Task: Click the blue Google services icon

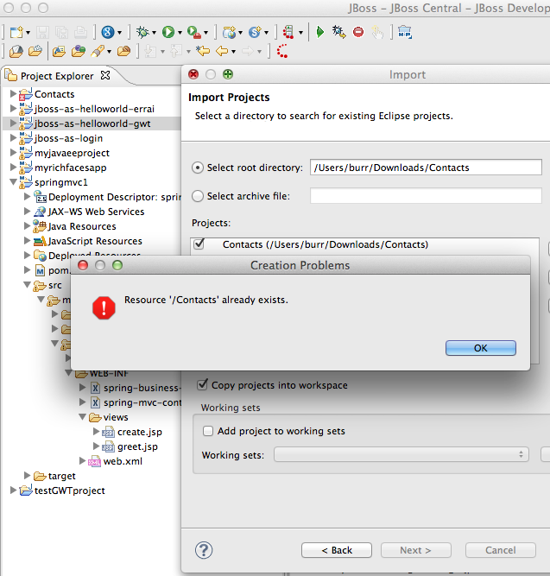Action: coord(108,32)
